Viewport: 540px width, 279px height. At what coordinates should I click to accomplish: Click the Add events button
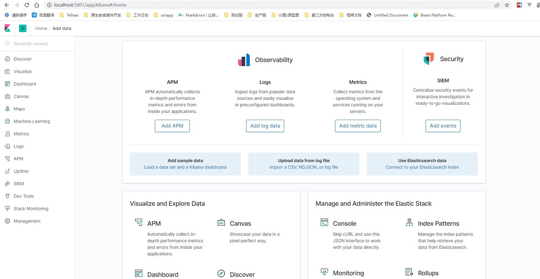pyautogui.click(x=443, y=126)
